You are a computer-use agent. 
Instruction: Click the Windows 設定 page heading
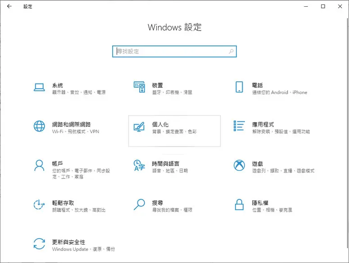click(x=175, y=27)
